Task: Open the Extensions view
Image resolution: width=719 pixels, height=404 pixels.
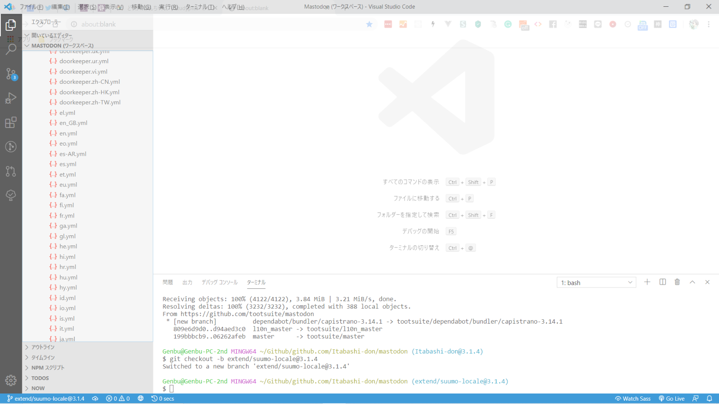Action: (11, 122)
